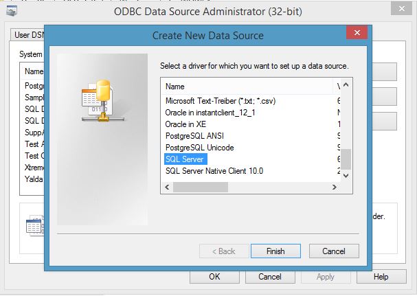417x296 pixels.
Task: Click the horizontal scroll right arrow
Action: 335,187
